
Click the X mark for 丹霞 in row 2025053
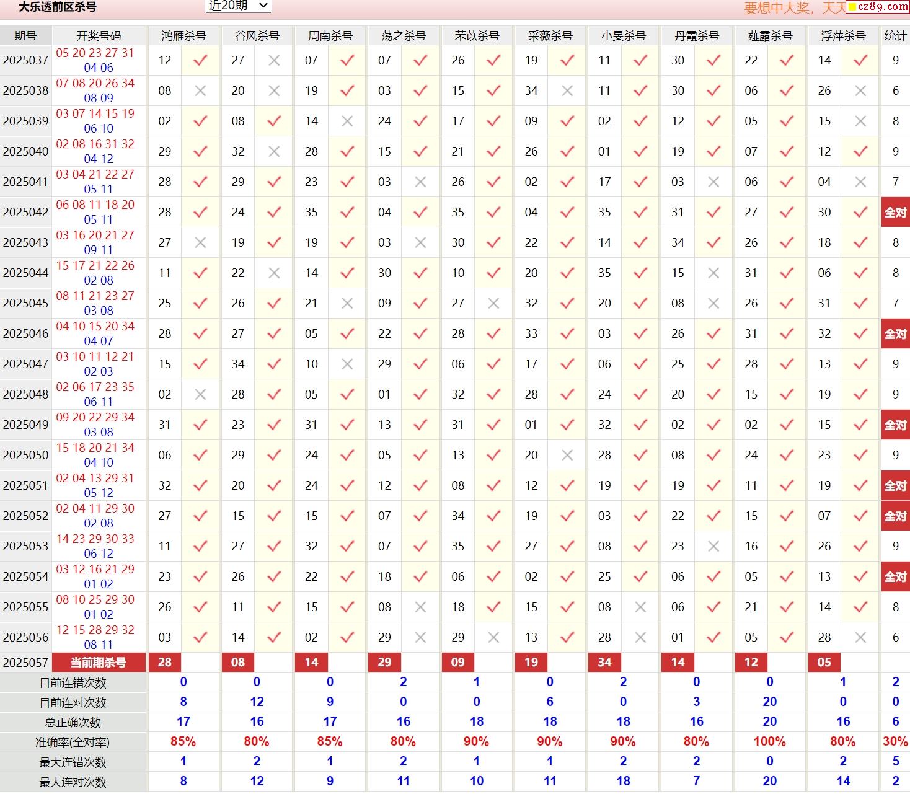click(713, 546)
